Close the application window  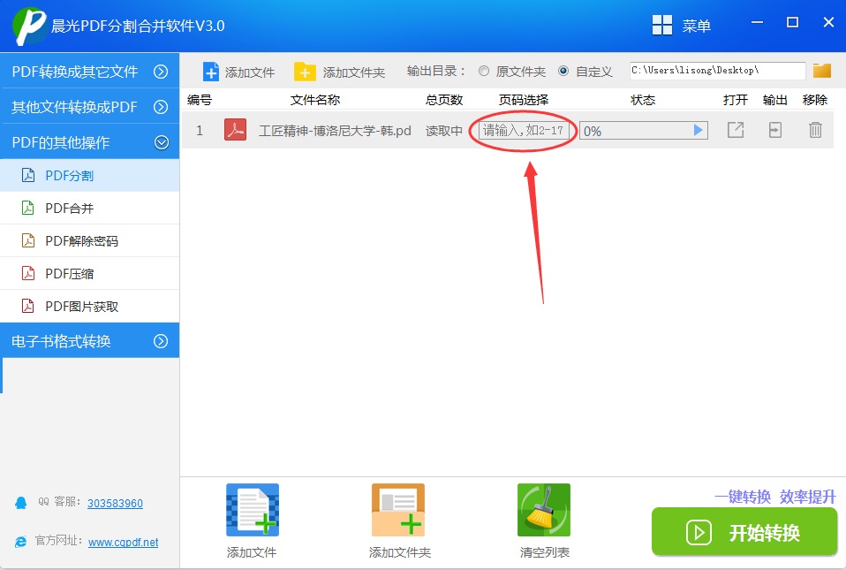(x=828, y=22)
